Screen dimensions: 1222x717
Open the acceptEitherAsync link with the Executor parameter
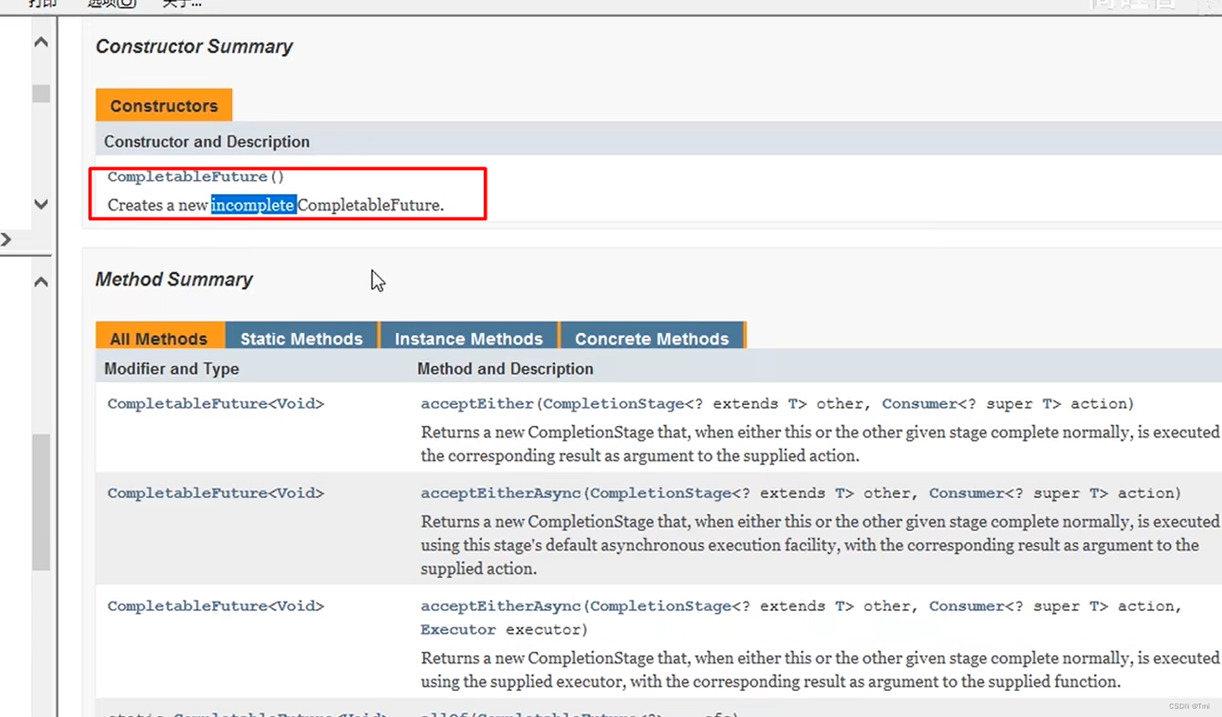click(500, 606)
